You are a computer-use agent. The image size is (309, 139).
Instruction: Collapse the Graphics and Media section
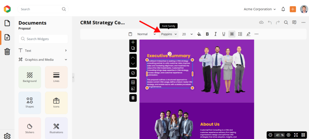[43, 60]
